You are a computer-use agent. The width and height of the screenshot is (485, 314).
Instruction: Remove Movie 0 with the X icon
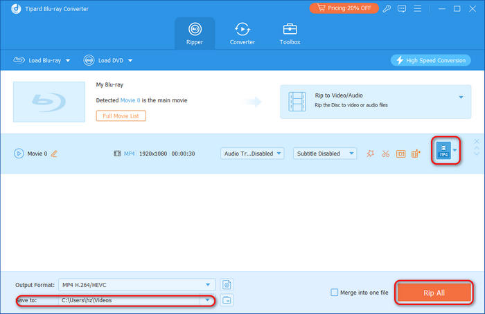(477, 141)
